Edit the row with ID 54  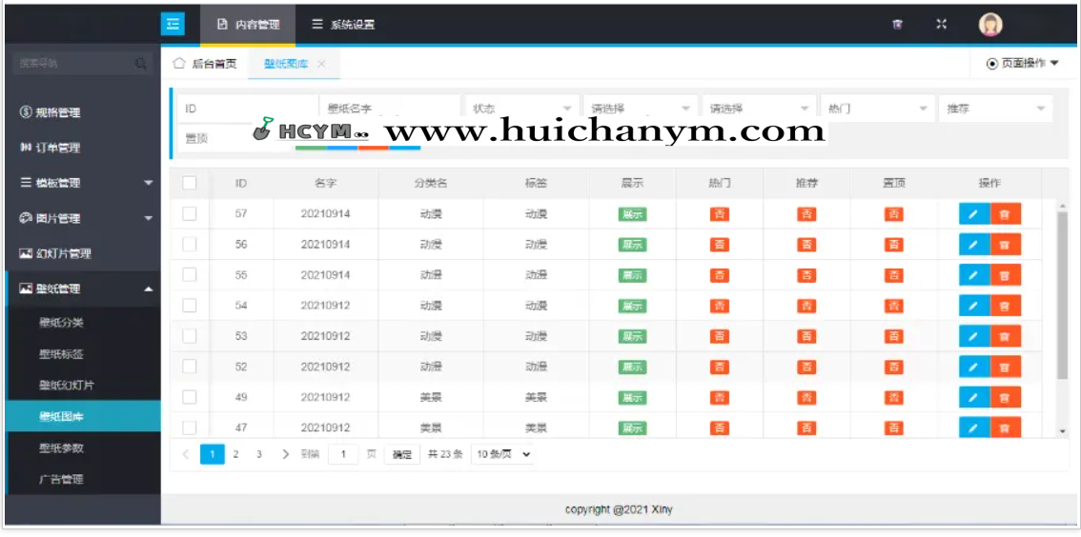(x=974, y=306)
